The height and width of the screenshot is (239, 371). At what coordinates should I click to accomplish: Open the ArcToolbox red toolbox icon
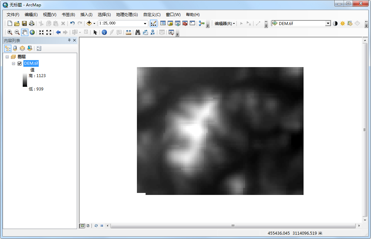click(185, 23)
